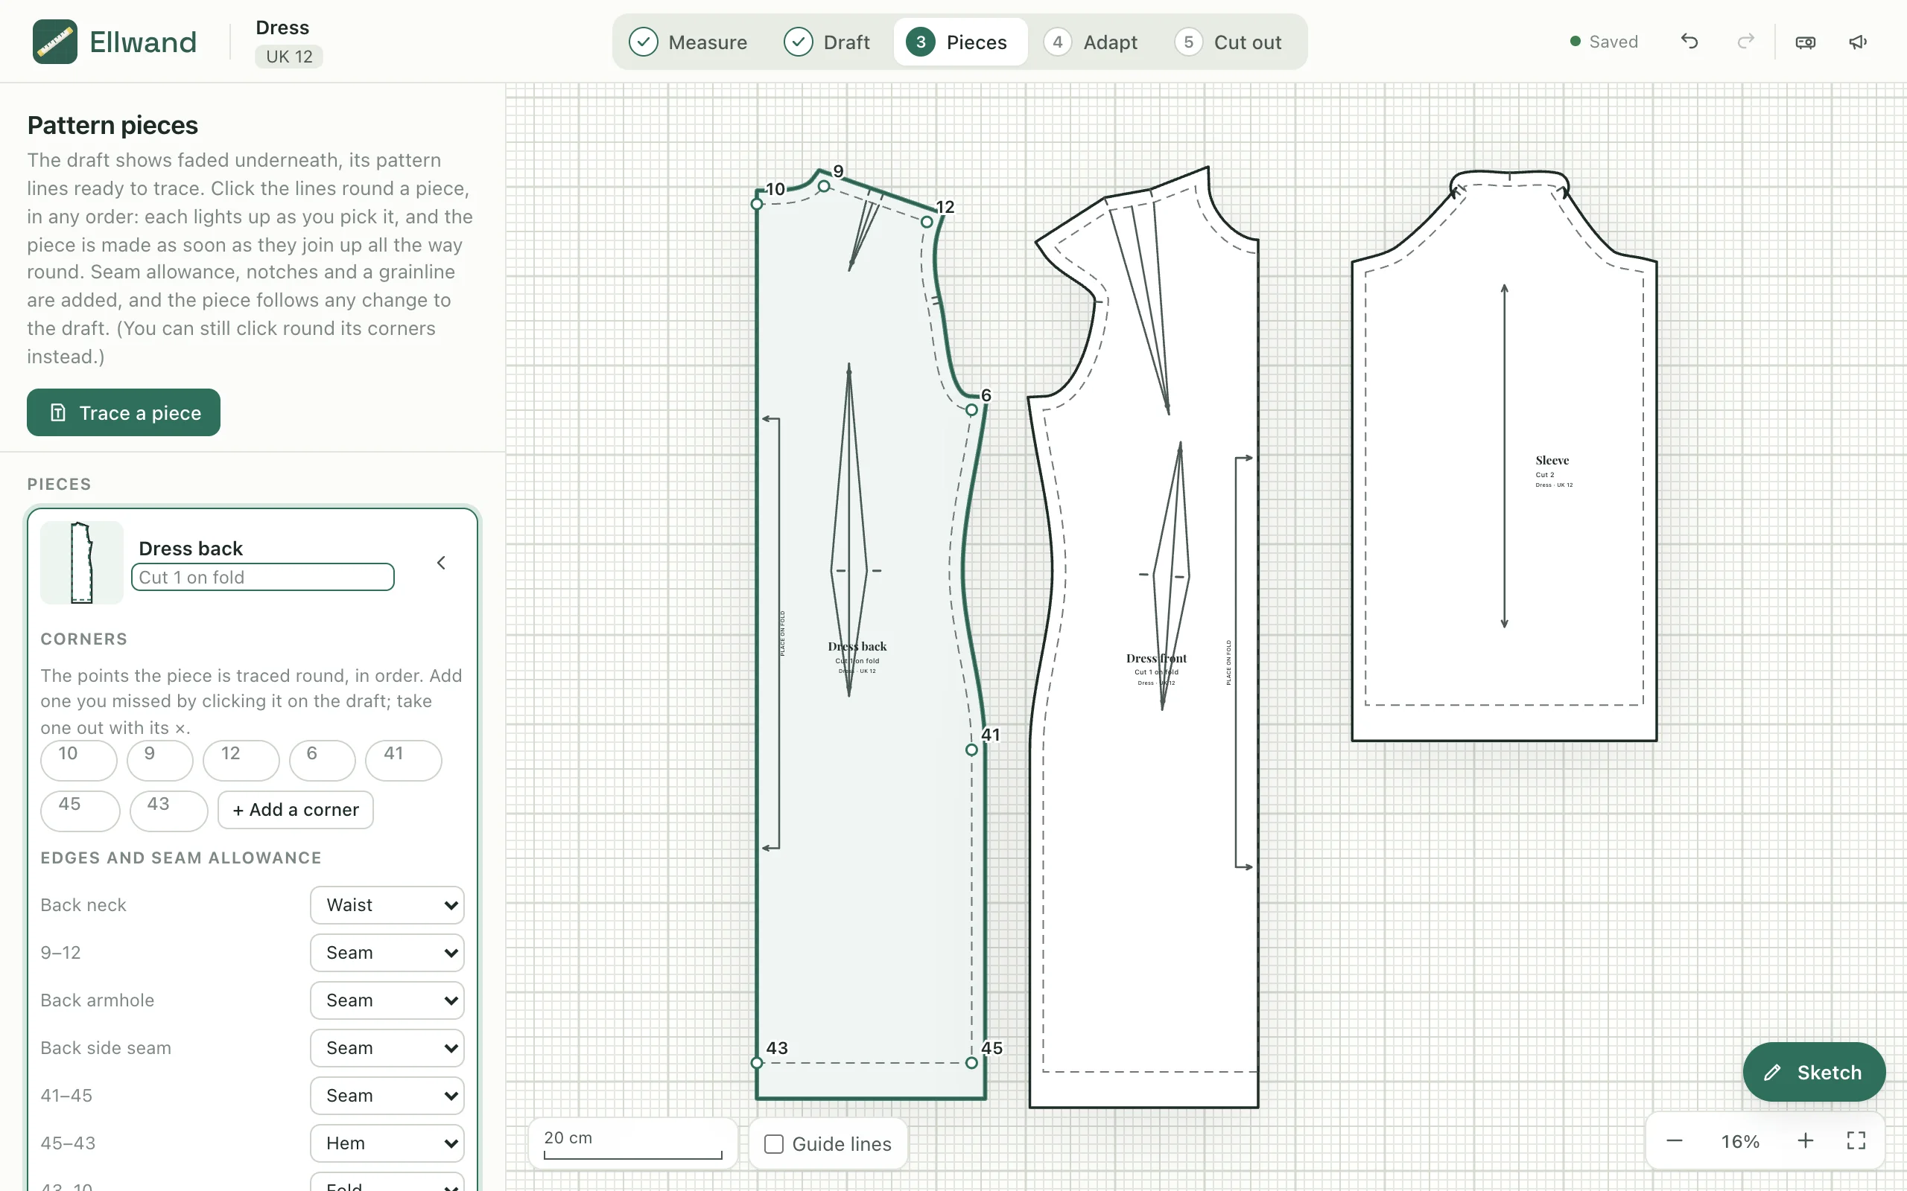The image size is (1907, 1191).
Task: Click the Ellwand ruler logo icon
Action: click(x=54, y=42)
